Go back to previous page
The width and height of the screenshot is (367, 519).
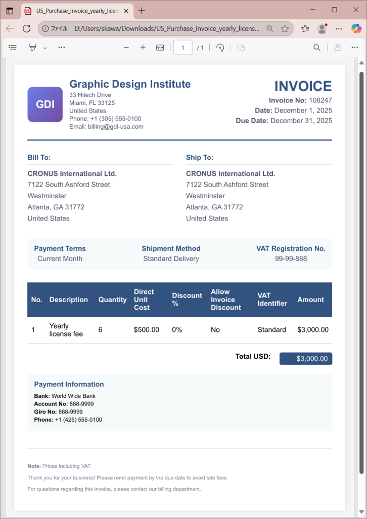[10, 28]
